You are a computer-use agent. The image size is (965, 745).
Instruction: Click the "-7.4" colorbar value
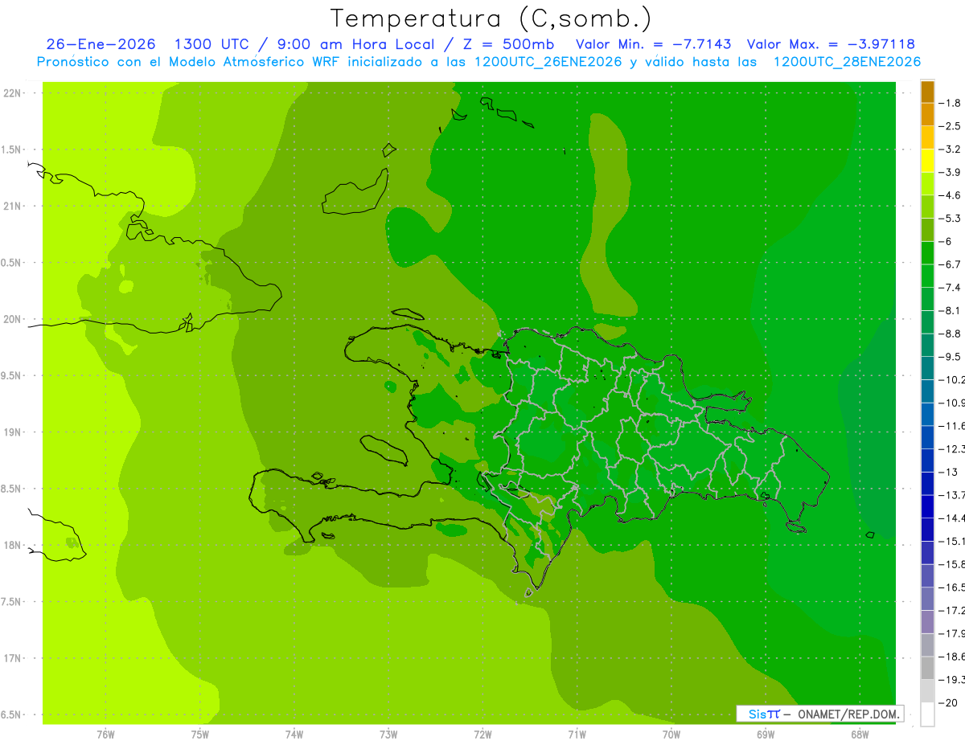(950, 288)
